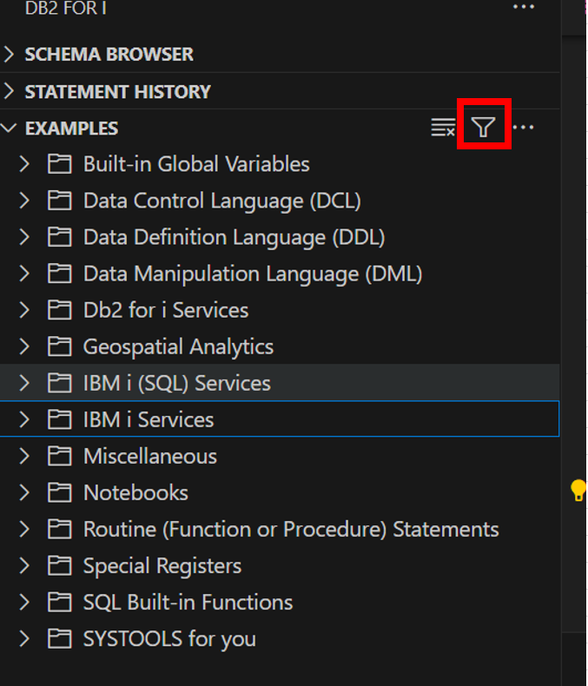The image size is (588, 686).
Task: Select SQL Built-in Functions item
Action: tap(188, 602)
